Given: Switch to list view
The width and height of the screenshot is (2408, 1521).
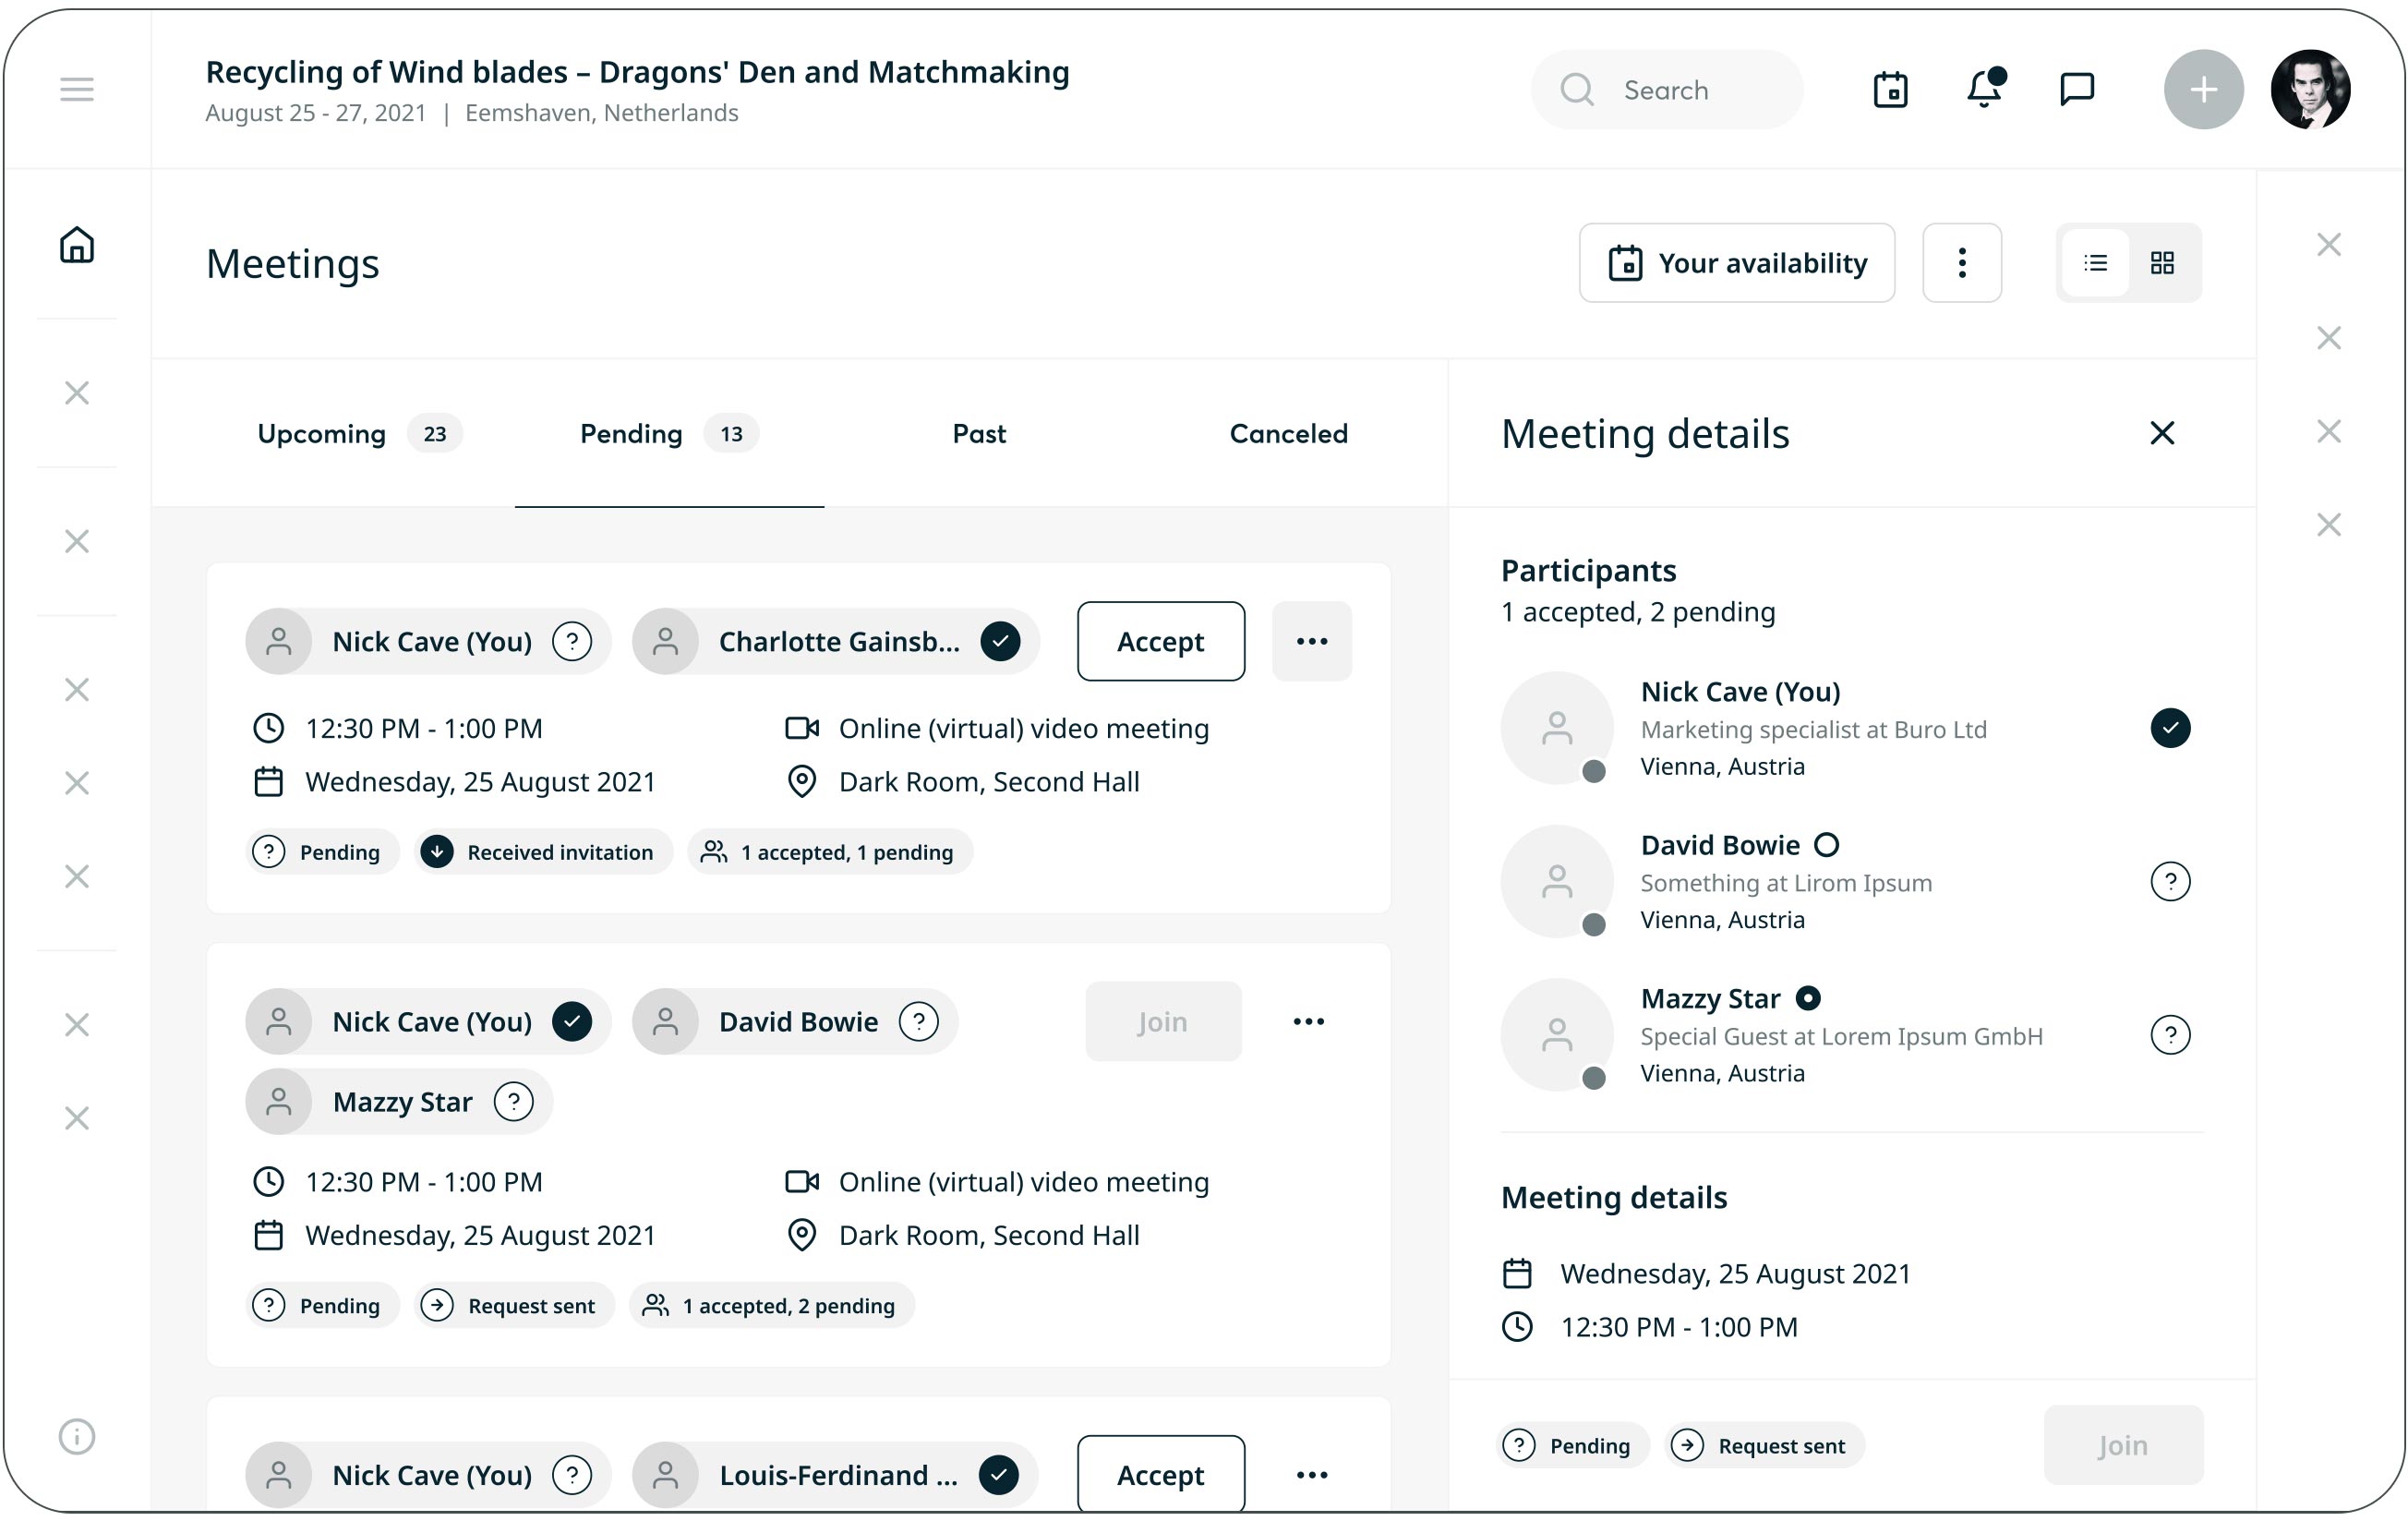Looking at the screenshot, I should [x=2095, y=263].
